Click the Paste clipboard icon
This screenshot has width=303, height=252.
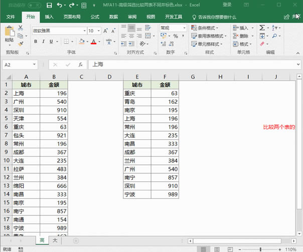(x=9, y=32)
